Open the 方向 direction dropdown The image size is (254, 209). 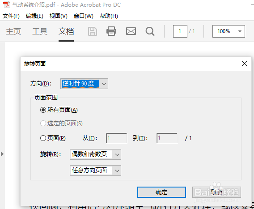(84, 84)
